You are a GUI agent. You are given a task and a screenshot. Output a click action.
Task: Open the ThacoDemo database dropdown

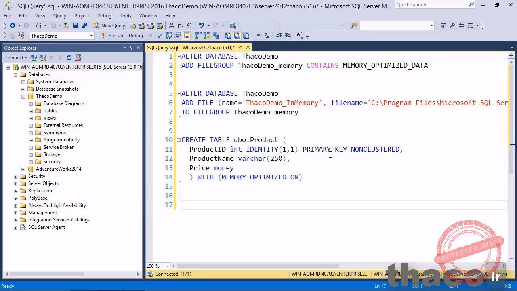[92, 36]
